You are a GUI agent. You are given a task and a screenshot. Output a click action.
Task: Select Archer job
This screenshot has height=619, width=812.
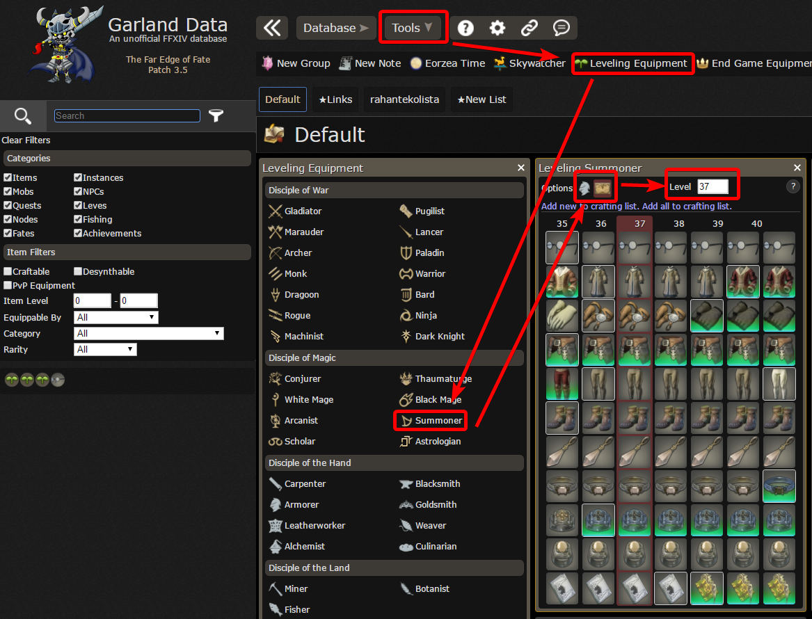tap(291, 253)
